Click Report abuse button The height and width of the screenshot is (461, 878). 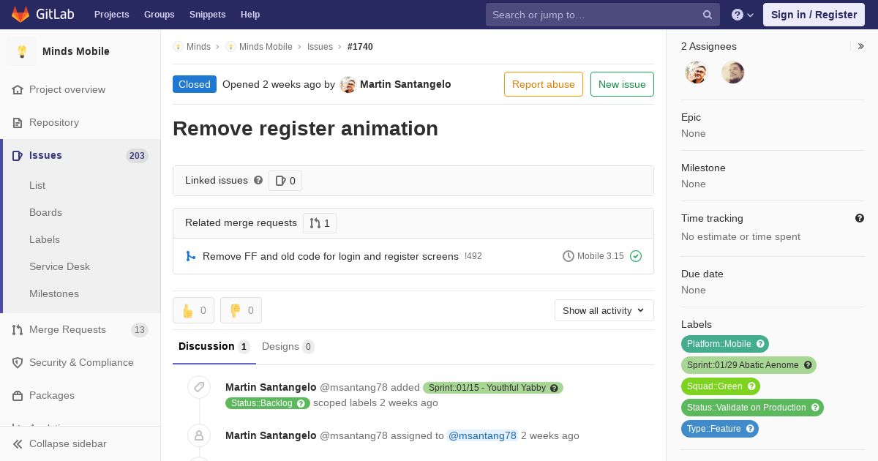(x=544, y=84)
